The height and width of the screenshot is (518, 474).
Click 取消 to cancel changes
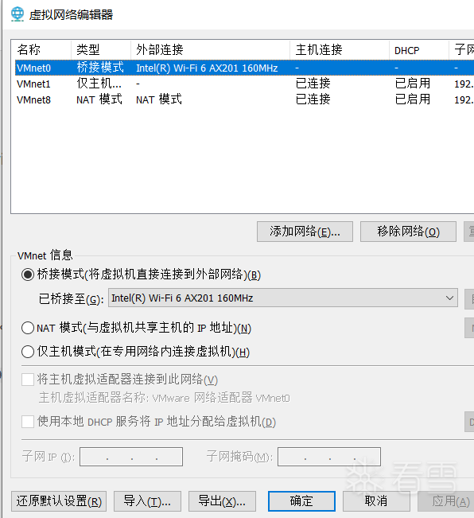376,501
